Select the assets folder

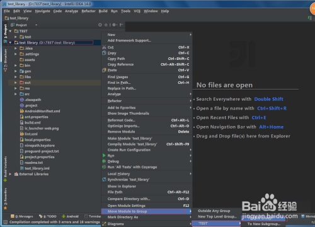tap(30, 60)
